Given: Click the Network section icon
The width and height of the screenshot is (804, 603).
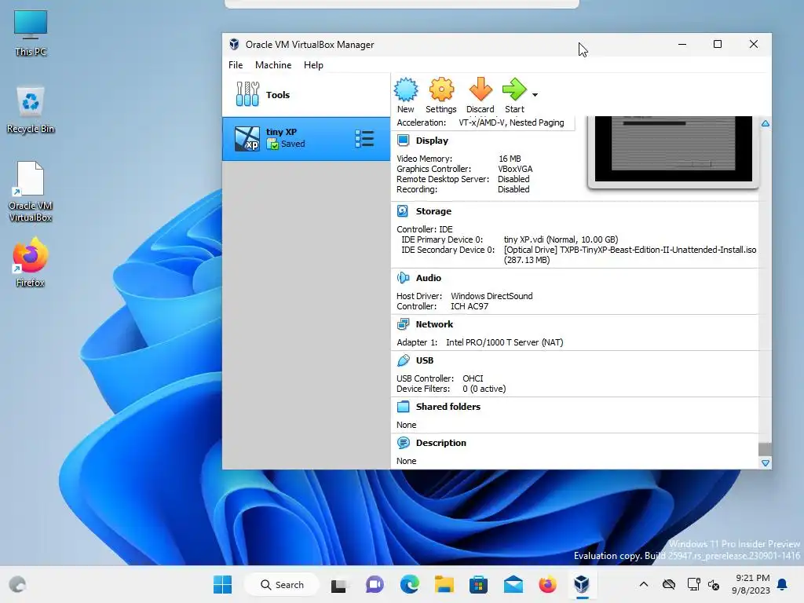Looking at the screenshot, I should pos(403,324).
